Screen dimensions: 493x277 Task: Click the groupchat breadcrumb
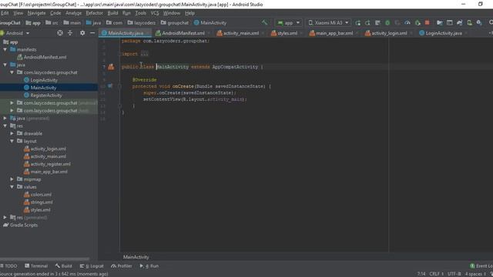pyautogui.click(x=175, y=23)
